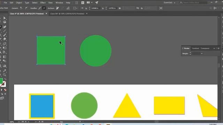Image resolution: width=223 pixels, height=125 pixels.
Task: Toggle show handles for multiple anchor points
Action: point(40,8)
